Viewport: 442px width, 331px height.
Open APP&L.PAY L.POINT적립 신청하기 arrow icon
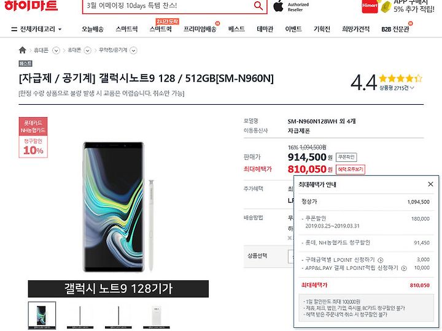coord(404,268)
